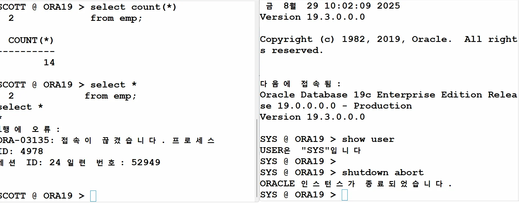
Task: Click the 'select *' command after second SCOTT prompt
Action: point(113,85)
